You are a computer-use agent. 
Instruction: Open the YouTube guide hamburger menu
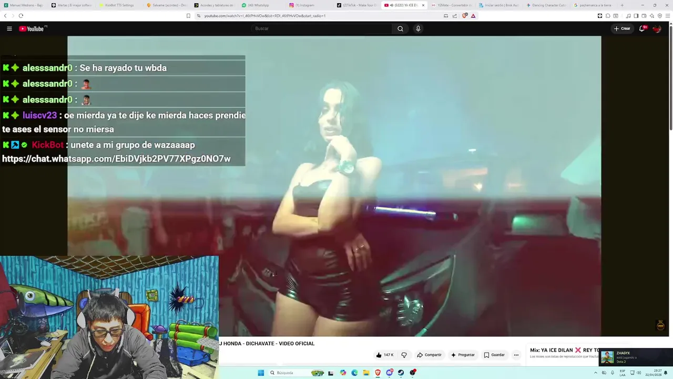click(x=9, y=29)
